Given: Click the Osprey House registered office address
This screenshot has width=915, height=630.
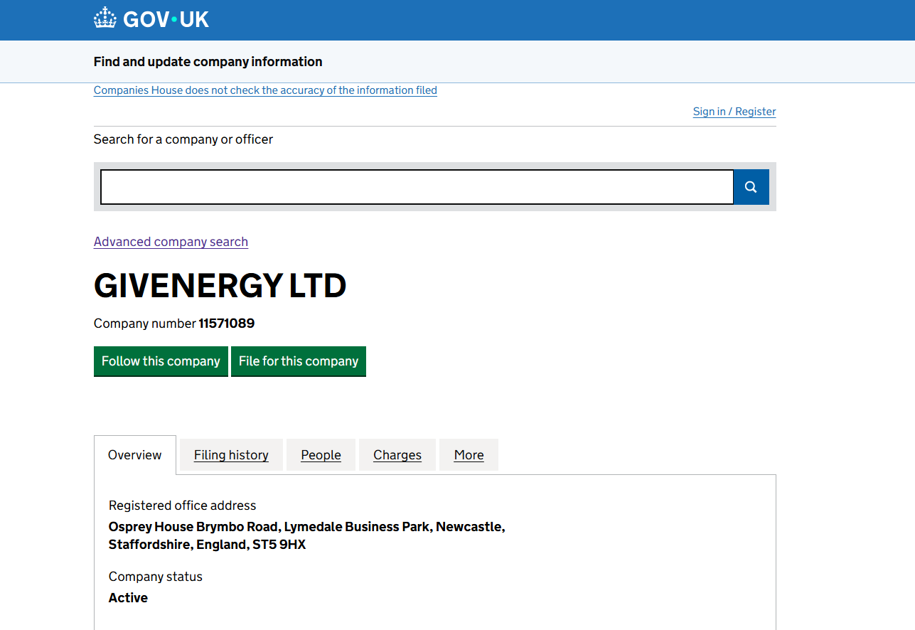Looking at the screenshot, I should tap(306, 536).
